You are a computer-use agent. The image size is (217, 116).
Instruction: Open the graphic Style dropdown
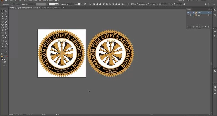[81, 4]
